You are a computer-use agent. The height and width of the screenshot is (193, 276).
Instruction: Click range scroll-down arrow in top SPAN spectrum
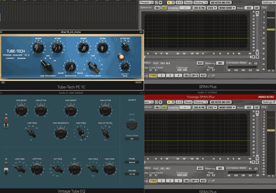tap(257, 53)
